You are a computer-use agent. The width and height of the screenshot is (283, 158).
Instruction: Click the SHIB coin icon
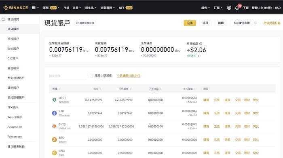pos(54,126)
